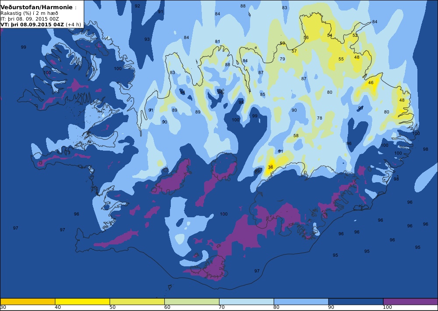Pick the value 54 on the map
This screenshot has width=438, height=311.
330,35
